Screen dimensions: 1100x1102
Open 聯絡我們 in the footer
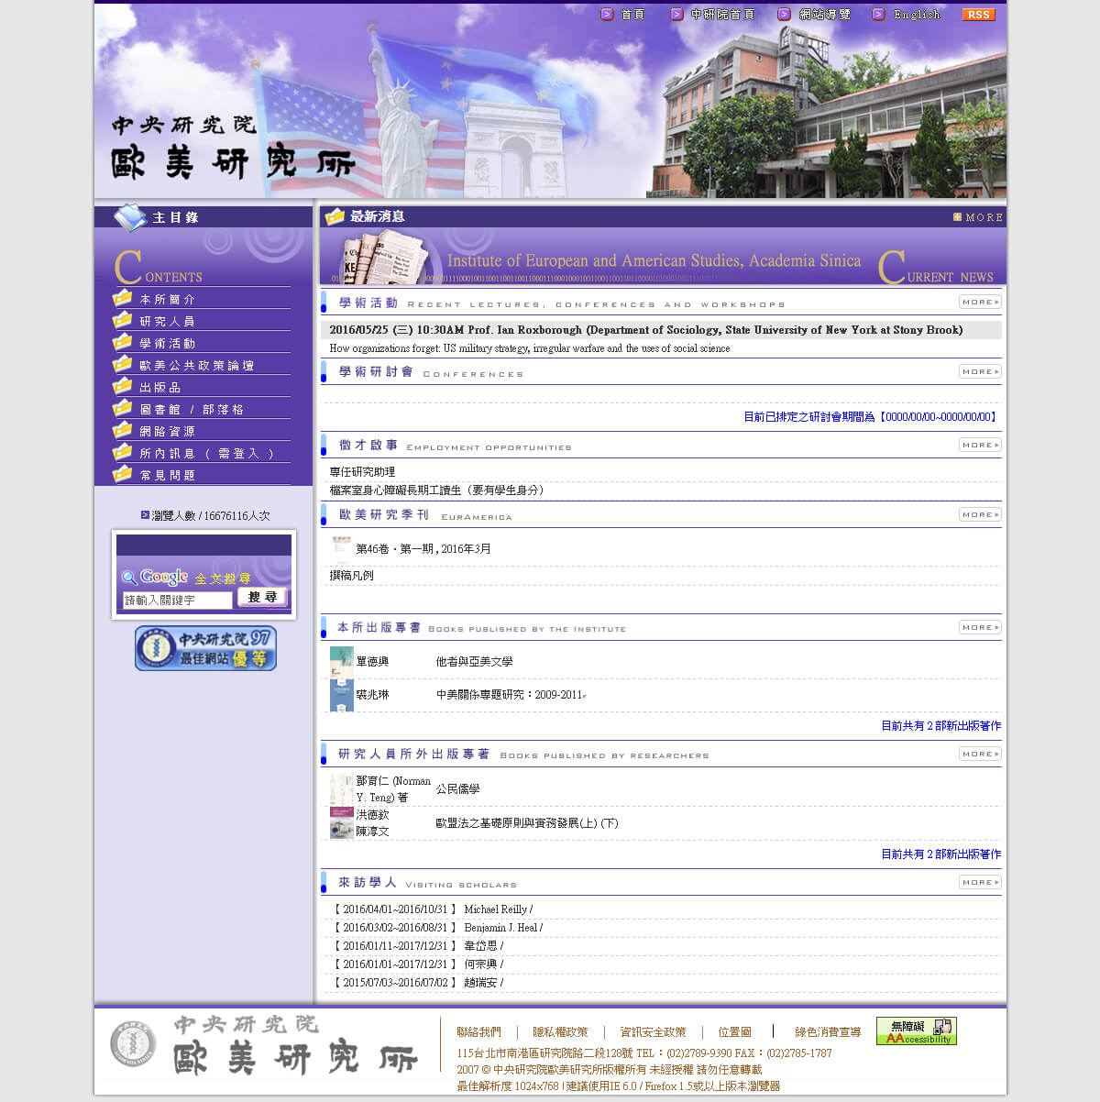tap(479, 1032)
